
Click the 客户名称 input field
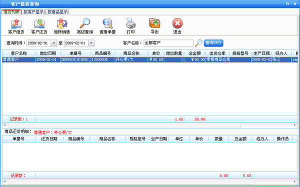point(168,43)
